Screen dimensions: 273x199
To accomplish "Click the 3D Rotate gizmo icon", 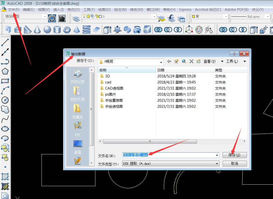I will click(x=199, y=30).
